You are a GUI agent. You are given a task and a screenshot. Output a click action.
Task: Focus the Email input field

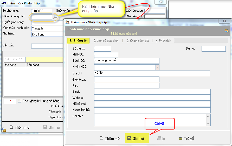(152, 92)
